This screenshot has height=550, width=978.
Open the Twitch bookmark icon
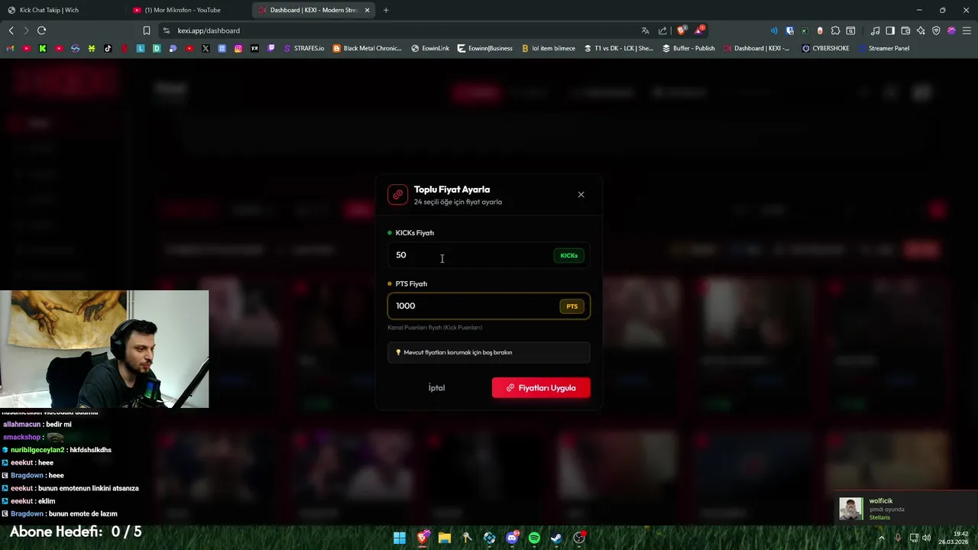coord(271,48)
